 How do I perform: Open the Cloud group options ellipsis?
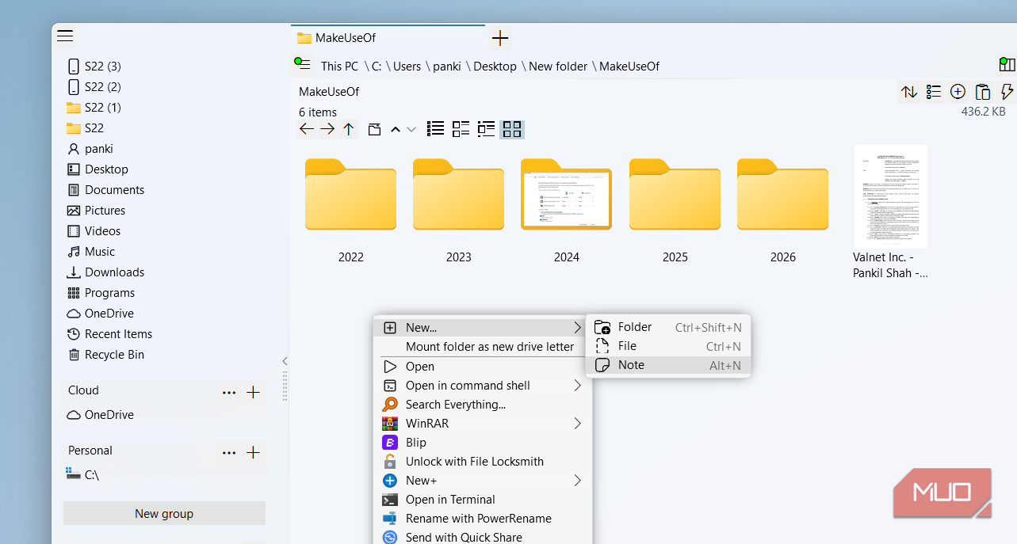[x=229, y=392]
